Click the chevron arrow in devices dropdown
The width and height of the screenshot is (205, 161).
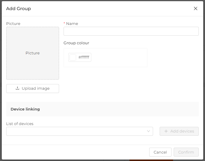click(x=148, y=131)
